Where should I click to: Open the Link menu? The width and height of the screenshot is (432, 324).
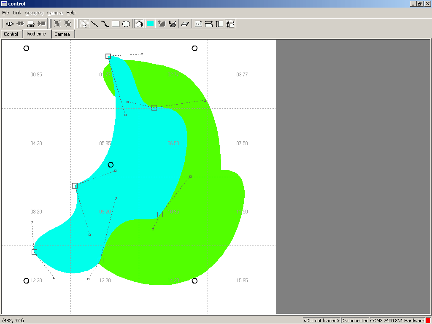pos(17,13)
